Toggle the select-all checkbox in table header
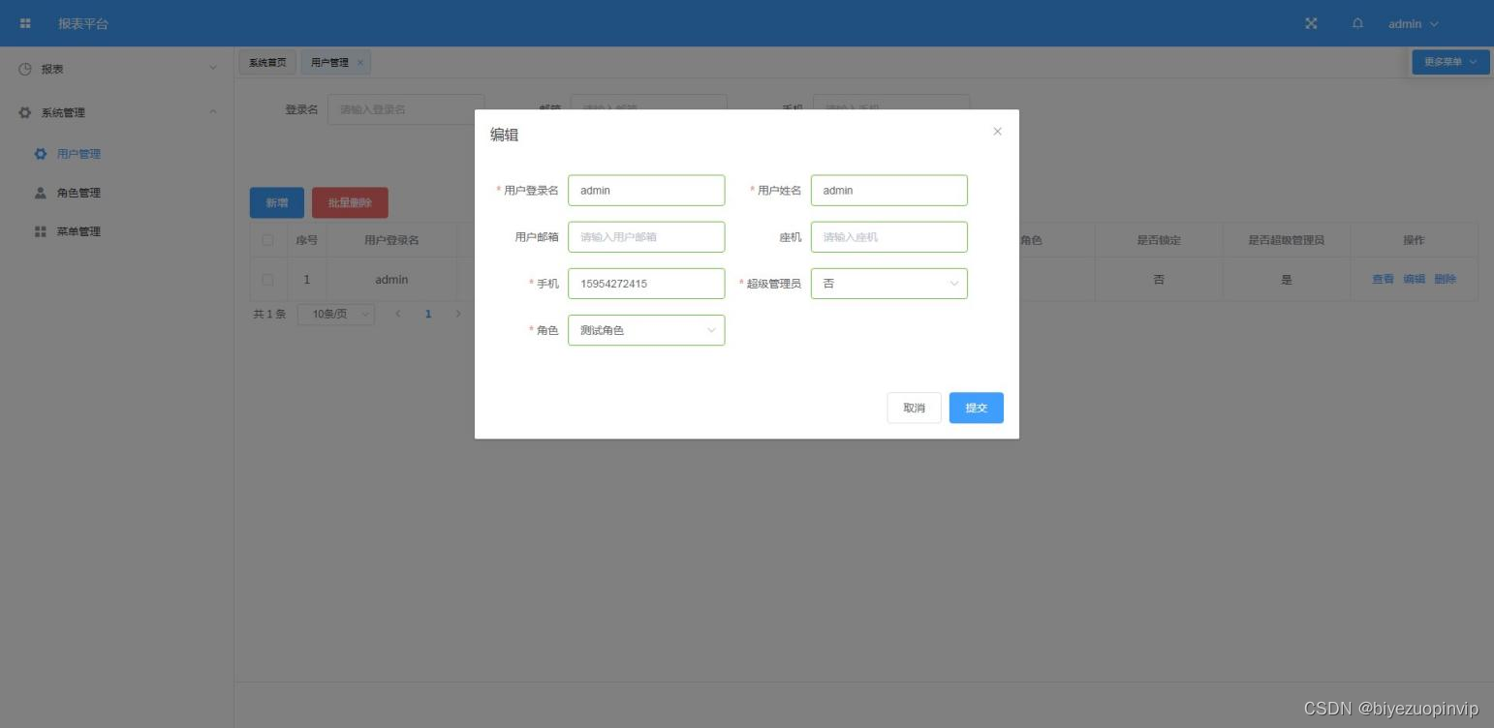The height and width of the screenshot is (728, 1494). (268, 239)
